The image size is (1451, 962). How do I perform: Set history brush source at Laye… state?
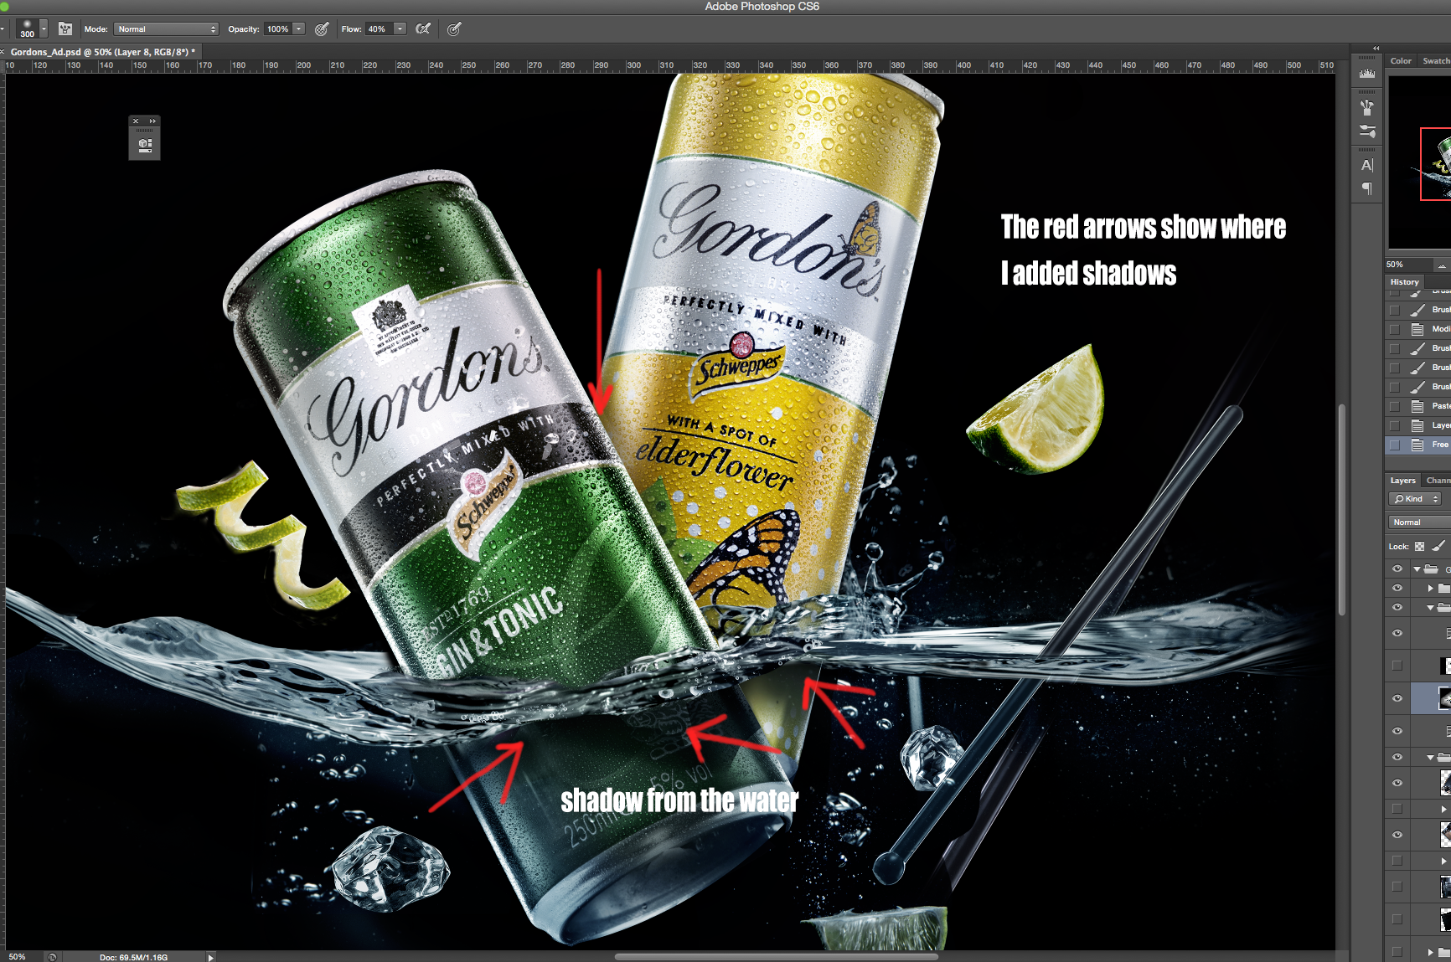pyautogui.click(x=1395, y=425)
